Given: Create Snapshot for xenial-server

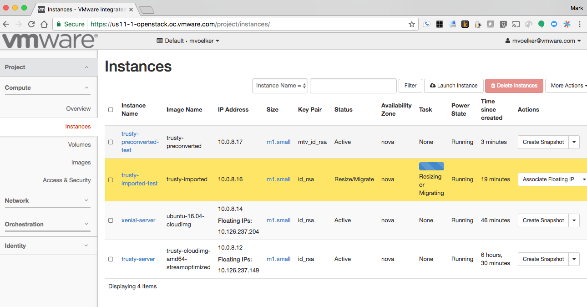Looking at the screenshot, I should click(543, 220).
